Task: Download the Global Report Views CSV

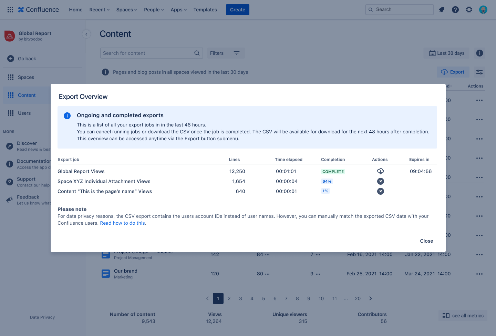Action: [x=380, y=171]
